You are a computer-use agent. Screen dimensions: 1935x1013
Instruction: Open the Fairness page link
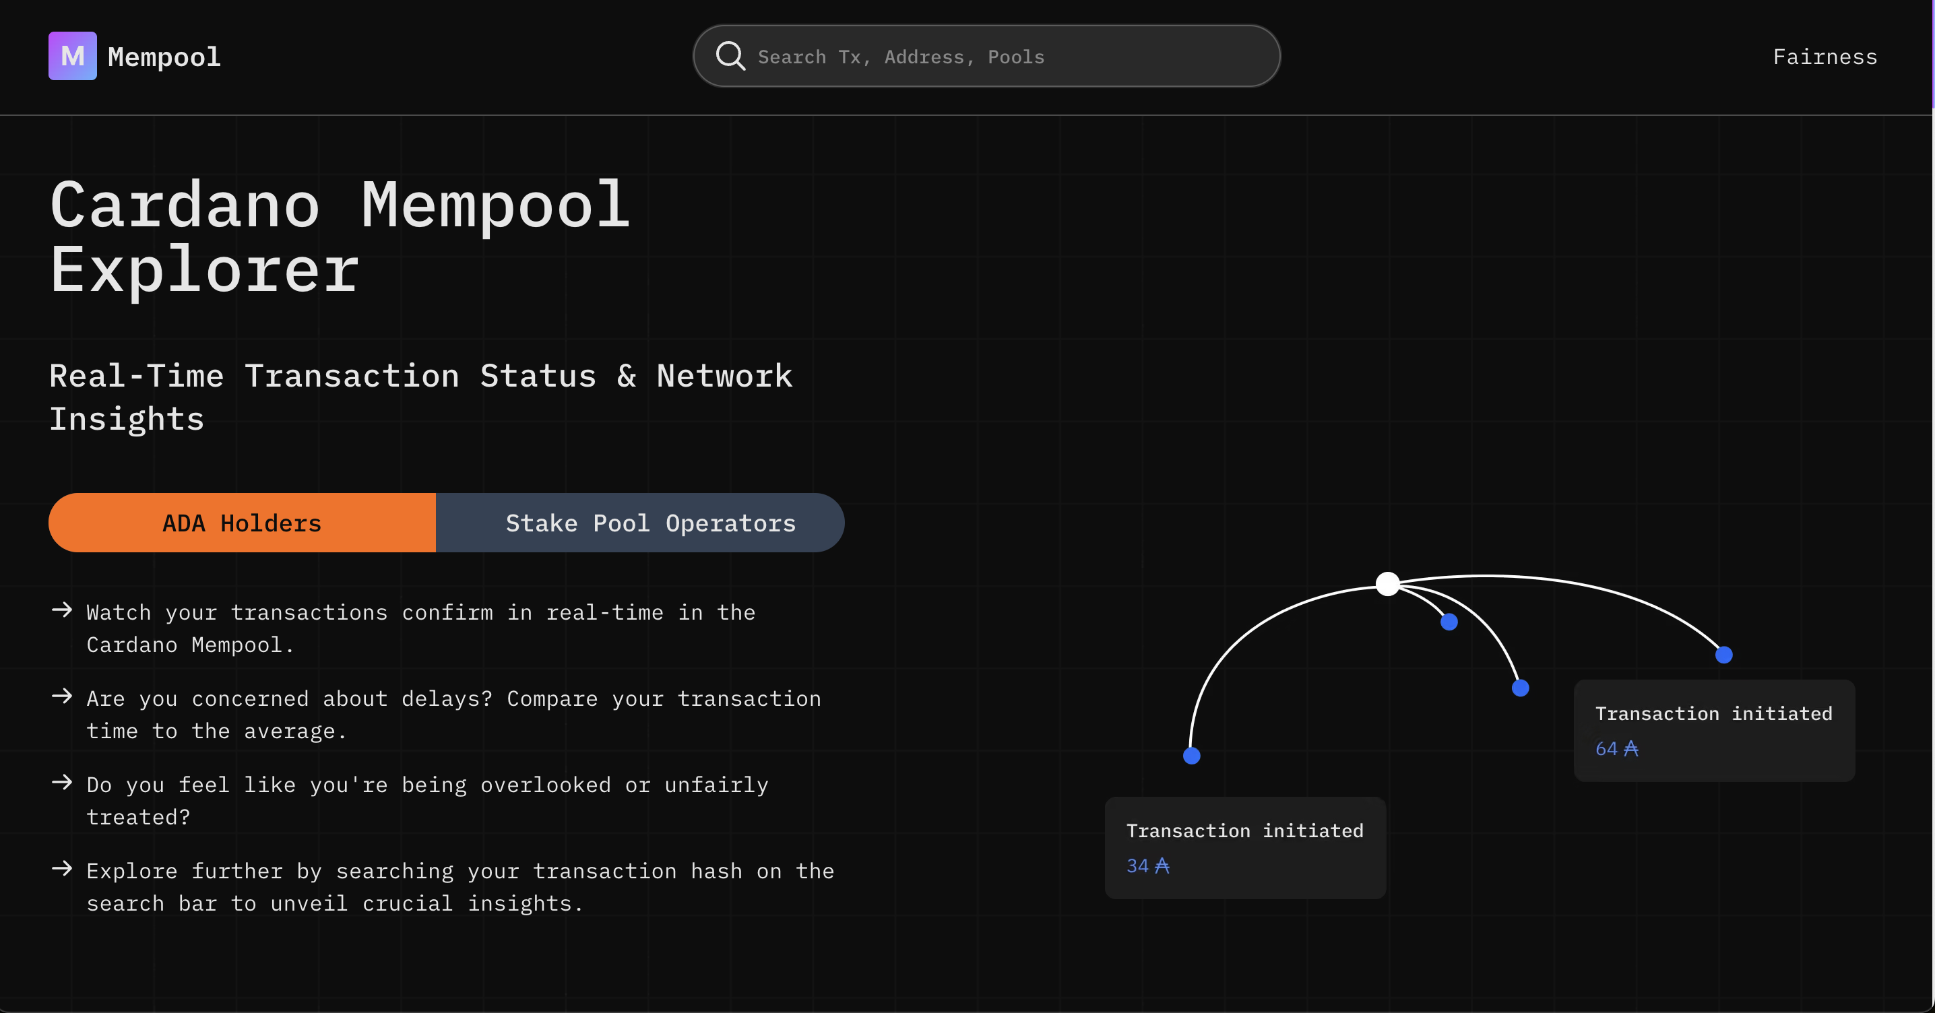coord(1825,57)
